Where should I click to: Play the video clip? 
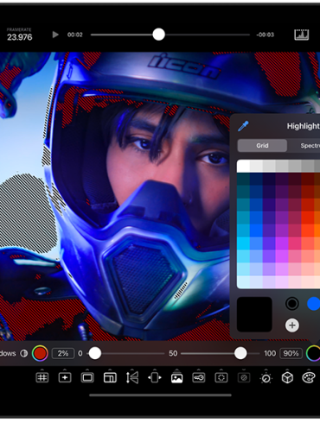[x=55, y=35]
